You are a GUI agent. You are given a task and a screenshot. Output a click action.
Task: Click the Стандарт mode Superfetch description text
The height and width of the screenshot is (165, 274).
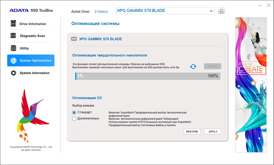(x=148, y=114)
